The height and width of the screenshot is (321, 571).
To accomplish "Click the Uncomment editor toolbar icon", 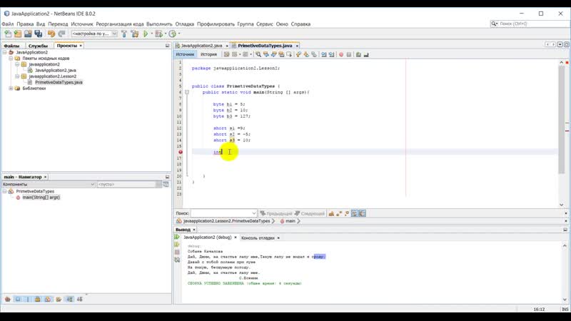I will pyautogui.click(x=366, y=55).
